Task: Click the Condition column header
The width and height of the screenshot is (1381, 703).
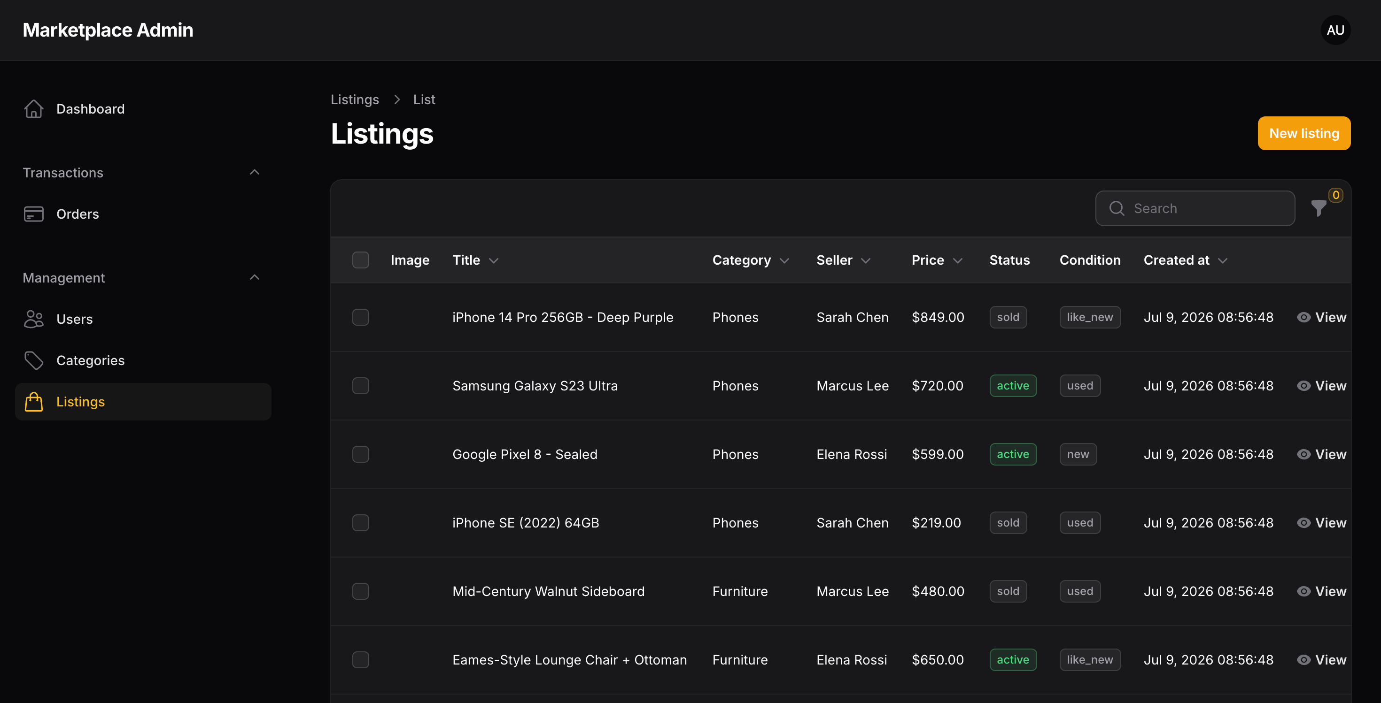Action: [x=1089, y=260]
